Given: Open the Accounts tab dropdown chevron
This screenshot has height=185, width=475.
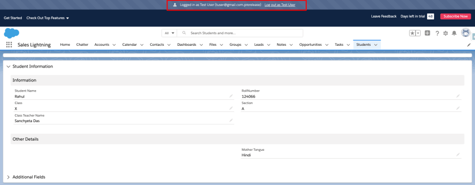Looking at the screenshot, I should point(114,45).
